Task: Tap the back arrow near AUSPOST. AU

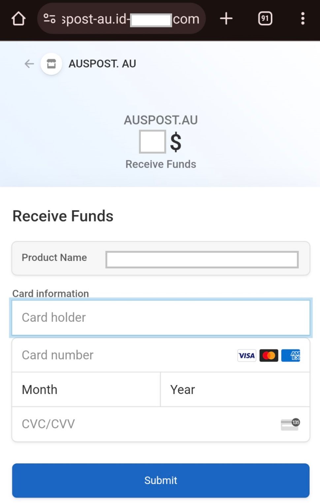Action: pyautogui.click(x=29, y=64)
